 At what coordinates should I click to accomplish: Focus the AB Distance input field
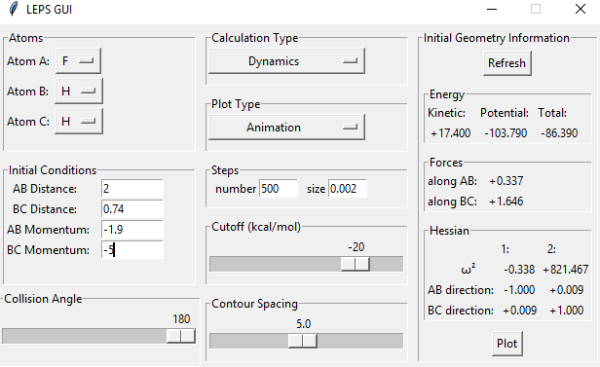132,189
